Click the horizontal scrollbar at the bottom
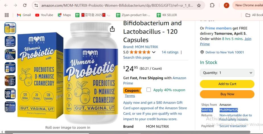This screenshot has height=134, width=263. coord(127,132)
